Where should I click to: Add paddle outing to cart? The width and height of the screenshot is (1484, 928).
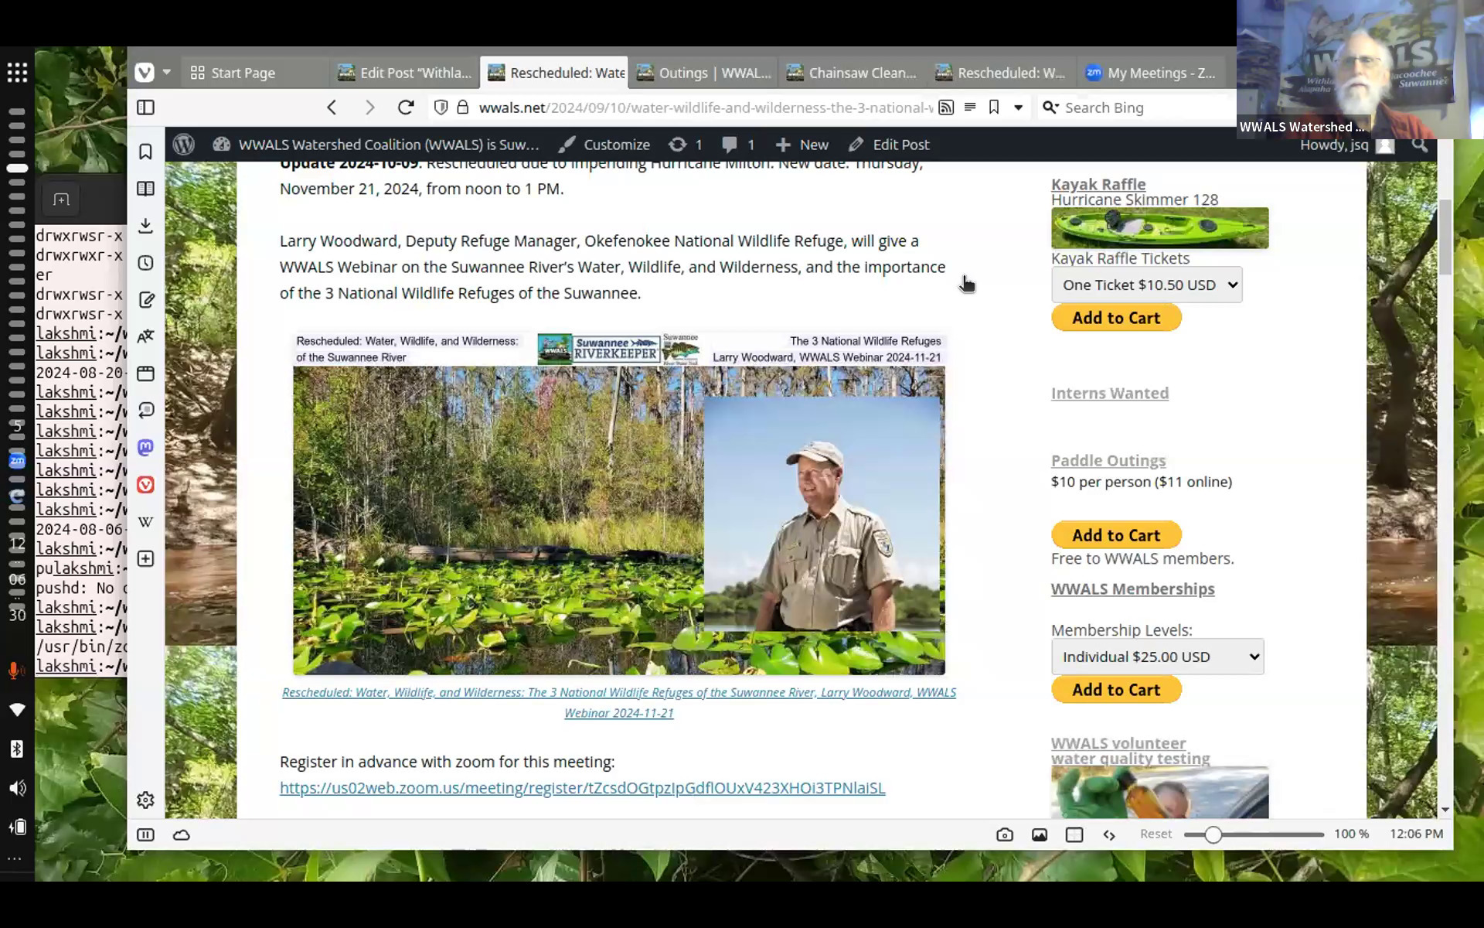tap(1116, 535)
